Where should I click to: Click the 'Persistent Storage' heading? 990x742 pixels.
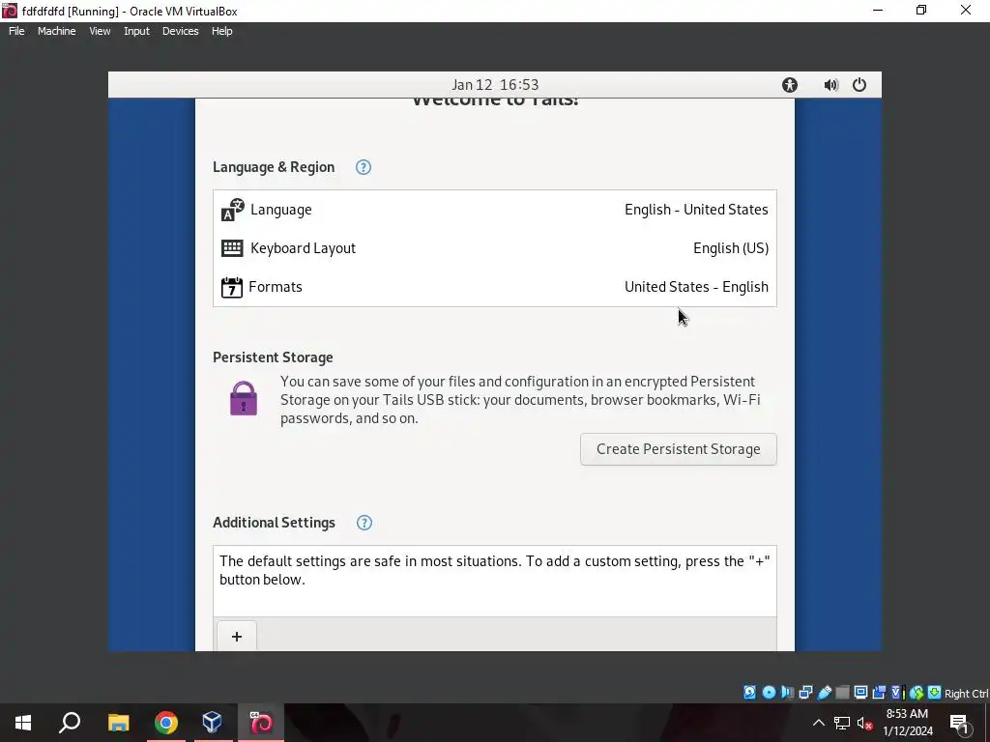pos(273,357)
